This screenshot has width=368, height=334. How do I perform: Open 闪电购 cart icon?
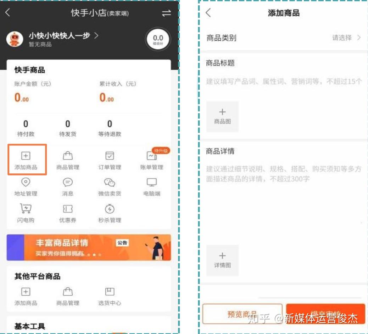26,213
